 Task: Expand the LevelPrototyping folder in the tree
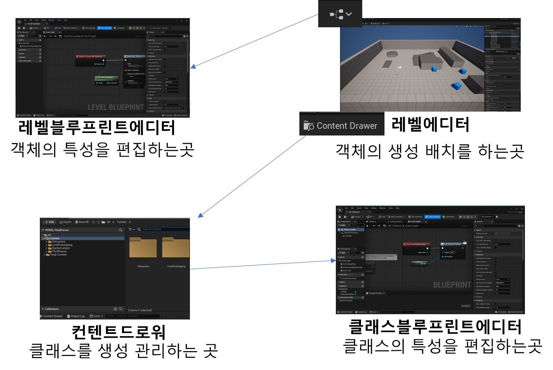47,245
